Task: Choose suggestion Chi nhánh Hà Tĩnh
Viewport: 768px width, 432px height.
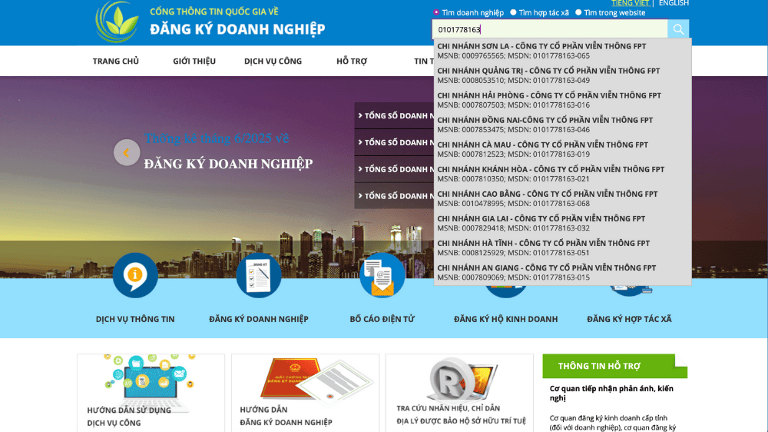Action: [x=562, y=248]
